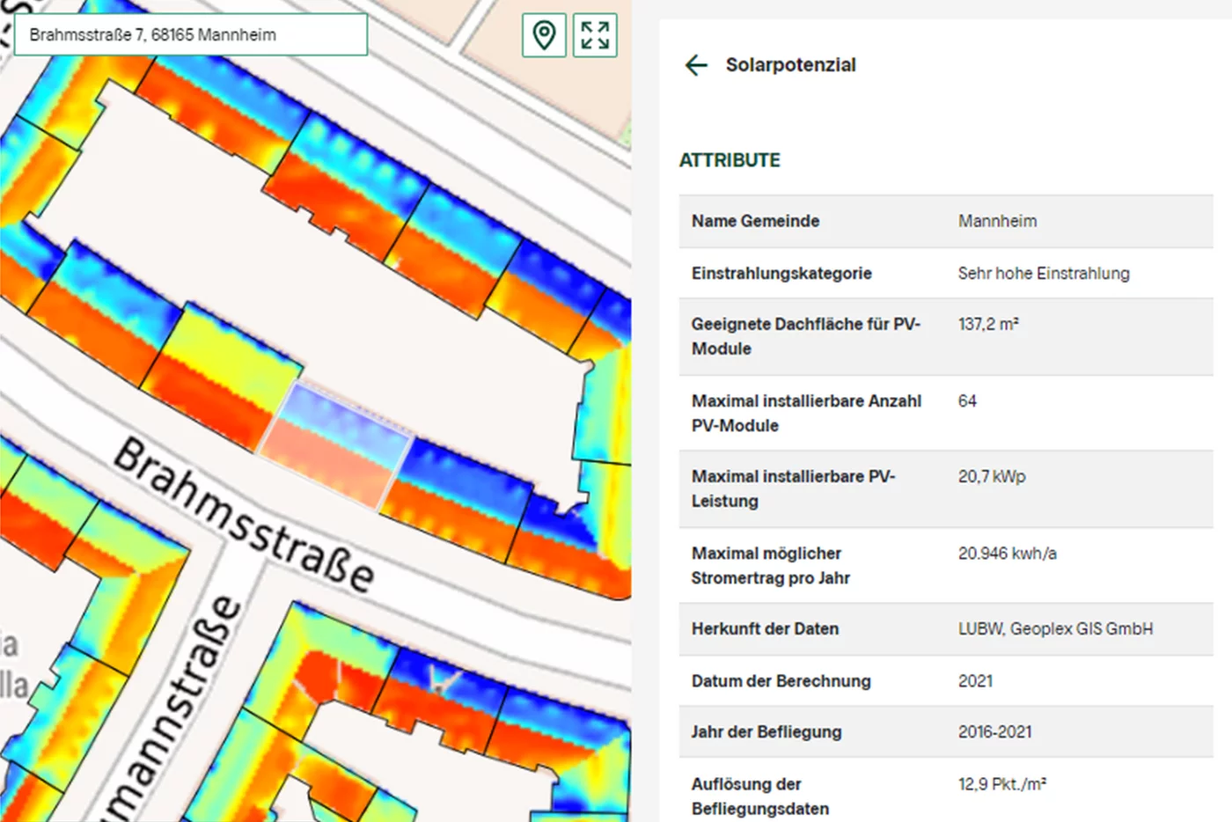1232x822 pixels.
Task: Click the location pin icon on map
Action: [x=544, y=36]
